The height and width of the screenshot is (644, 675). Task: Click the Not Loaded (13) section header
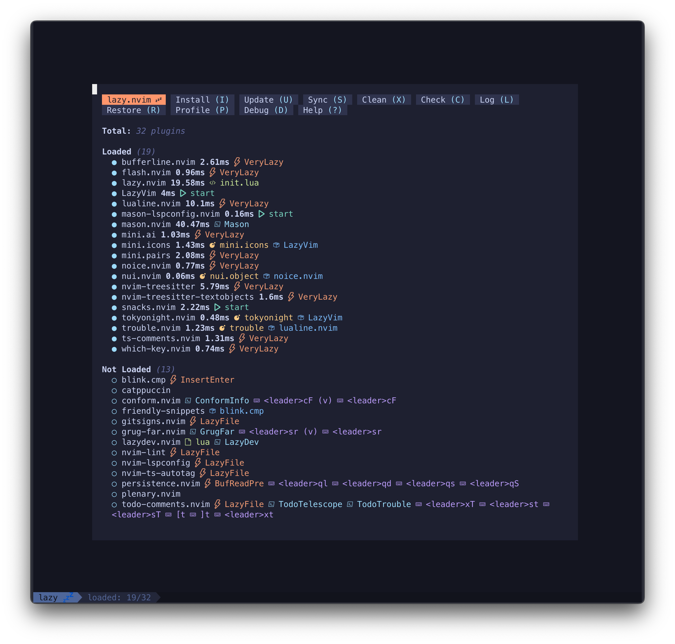pos(138,369)
